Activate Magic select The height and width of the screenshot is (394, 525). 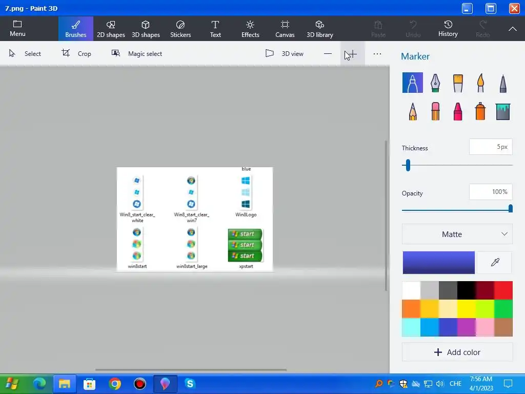tap(136, 53)
